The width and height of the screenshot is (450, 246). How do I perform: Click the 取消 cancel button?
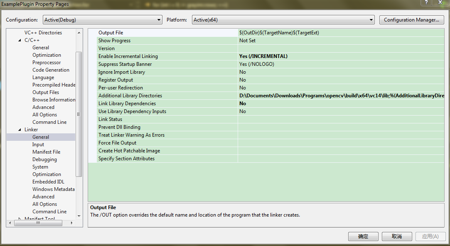tap(396, 236)
